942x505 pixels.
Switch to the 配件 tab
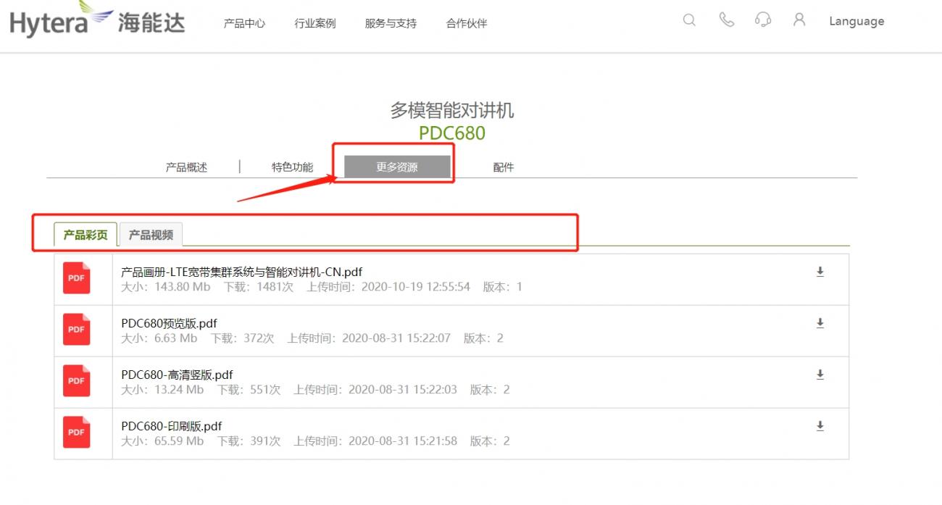[504, 166]
